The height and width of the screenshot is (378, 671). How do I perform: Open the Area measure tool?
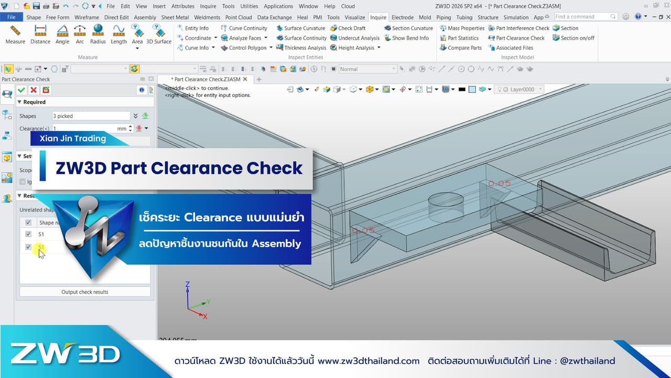137,37
